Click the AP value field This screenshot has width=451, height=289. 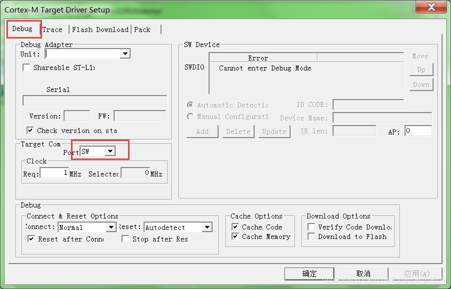418,131
